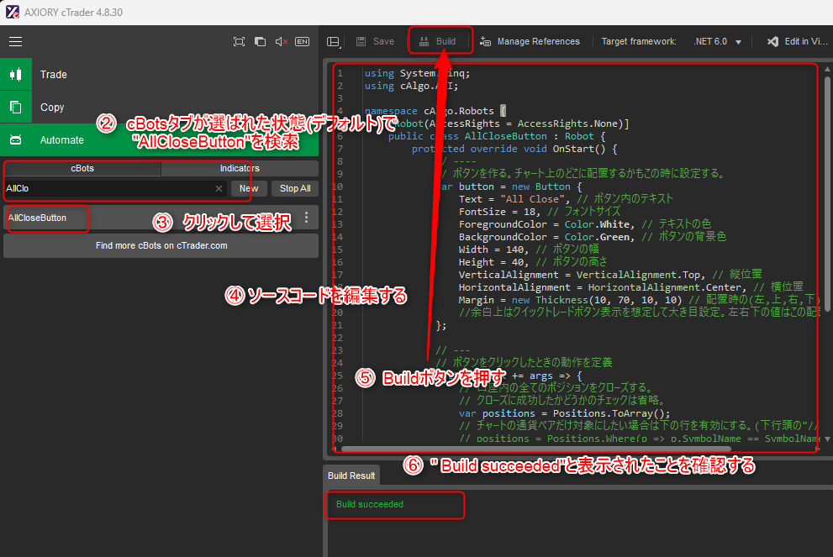Open the EN language selector
833x557 pixels.
pos(303,41)
